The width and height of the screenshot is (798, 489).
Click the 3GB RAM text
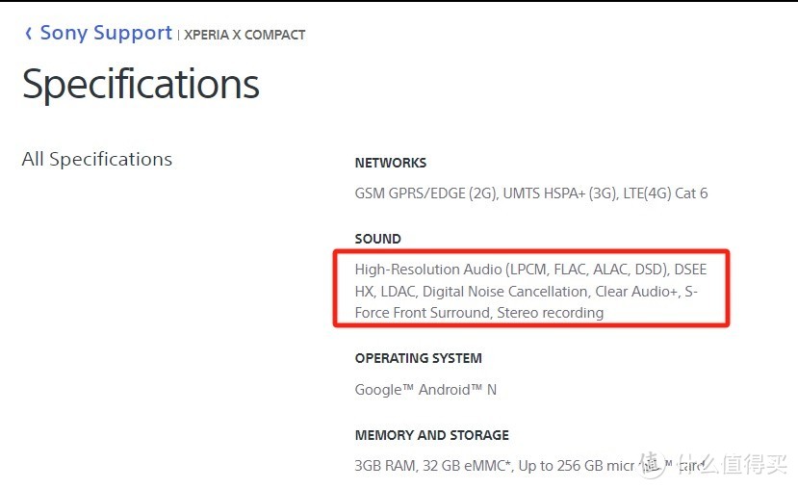click(x=384, y=467)
